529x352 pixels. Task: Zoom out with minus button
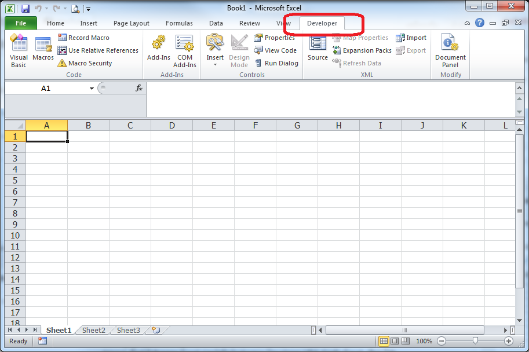click(442, 341)
